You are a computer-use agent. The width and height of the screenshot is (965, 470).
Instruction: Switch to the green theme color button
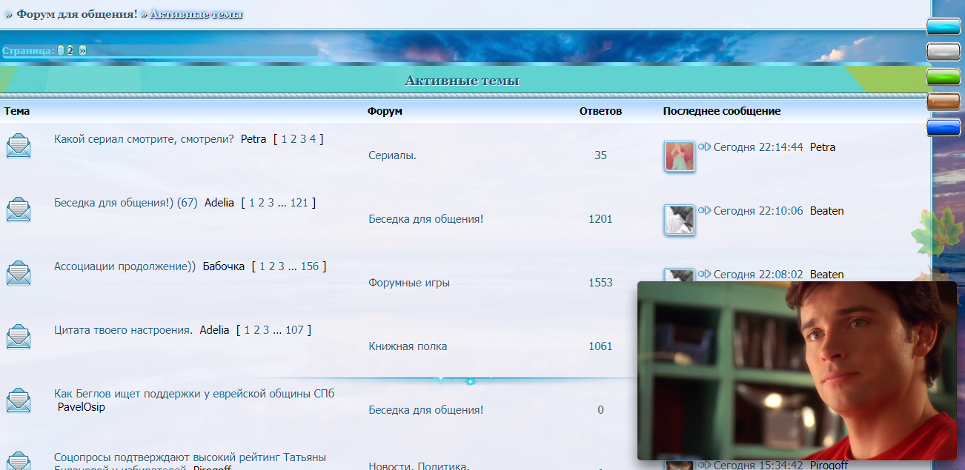[x=944, y=77]
